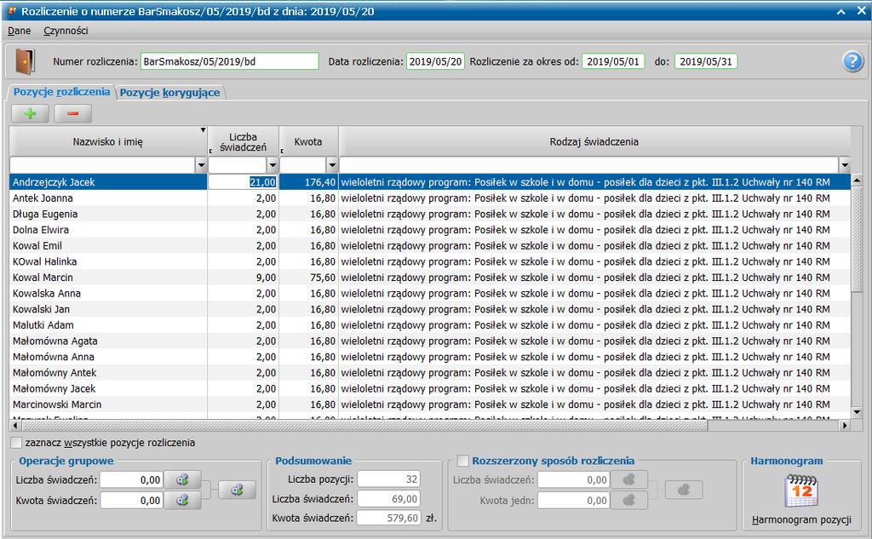The width and height of the screenshot is (872, 539).
Task: Sort by the Liczba świadczeń column header
Action: click(243, 142)
